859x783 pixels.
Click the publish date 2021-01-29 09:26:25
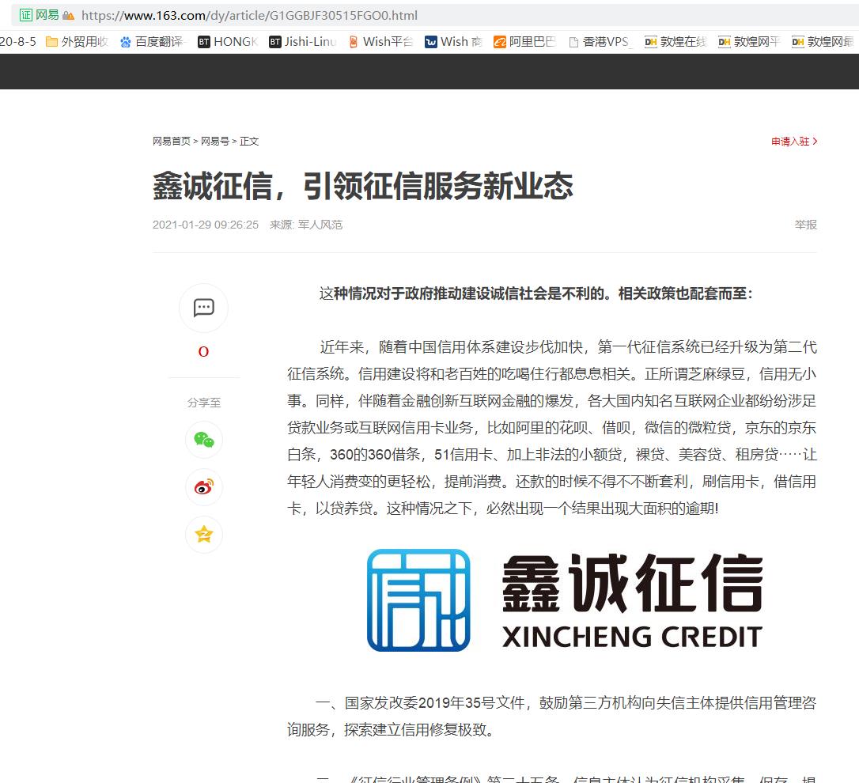206,225
